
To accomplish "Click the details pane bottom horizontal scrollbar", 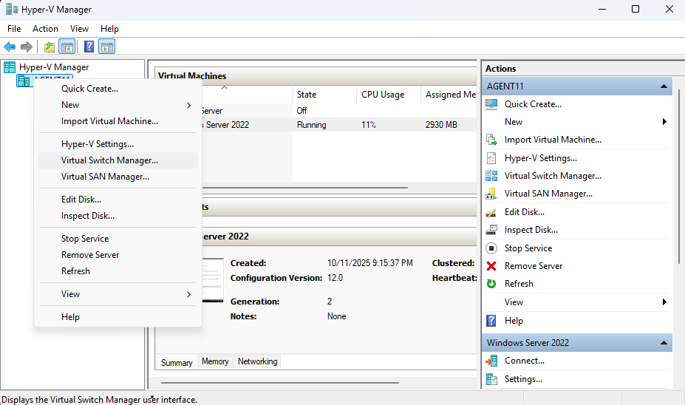I will pyautogui.click(x=280, y=383).
